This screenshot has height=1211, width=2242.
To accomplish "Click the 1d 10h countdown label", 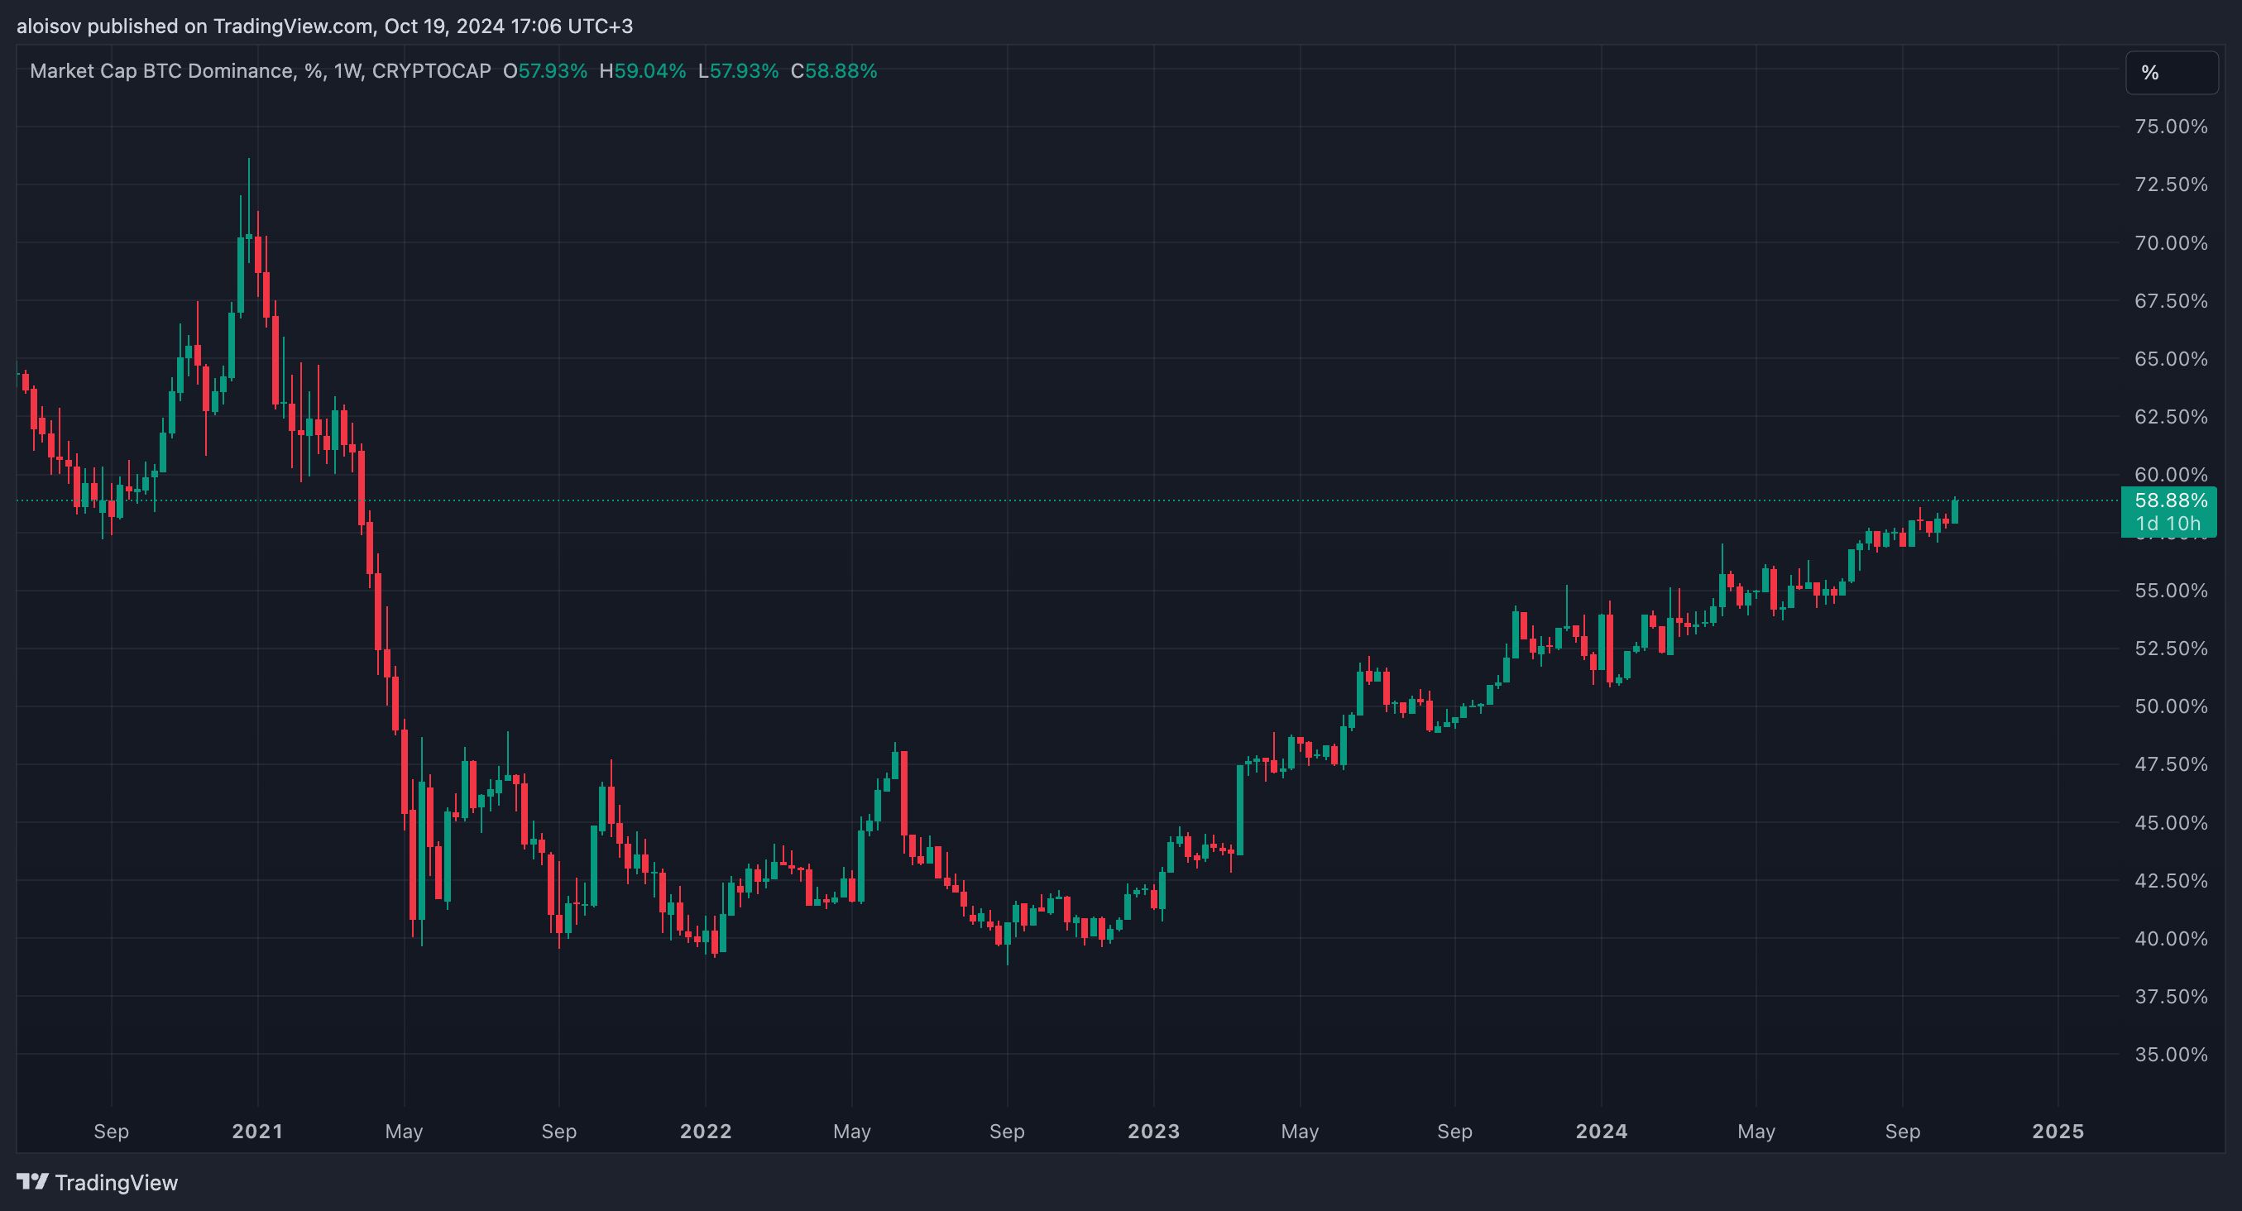I will 2168,524.
